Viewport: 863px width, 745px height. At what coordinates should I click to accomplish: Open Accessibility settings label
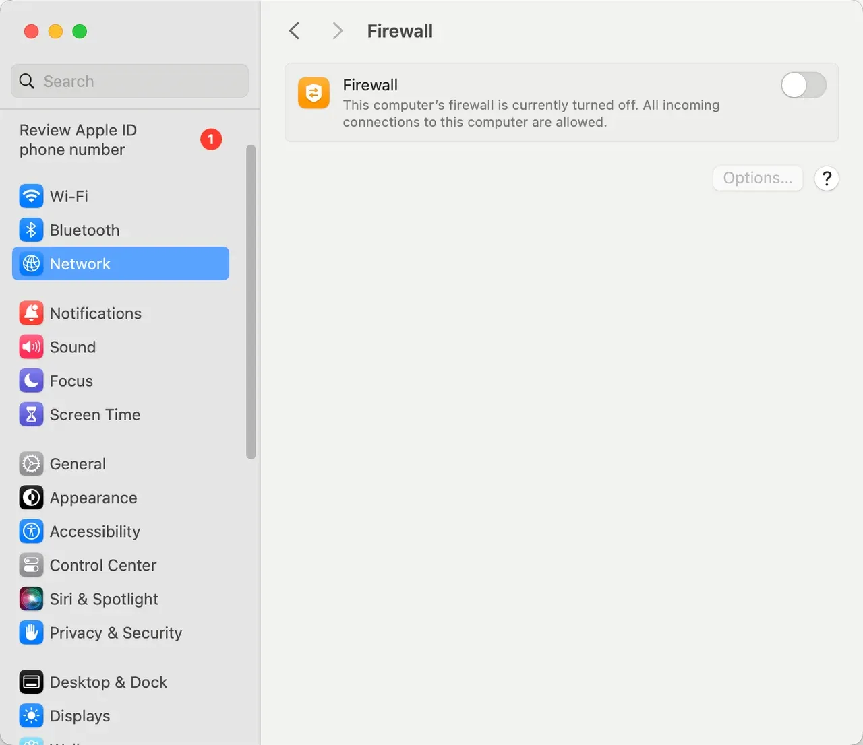pos(95,531)
